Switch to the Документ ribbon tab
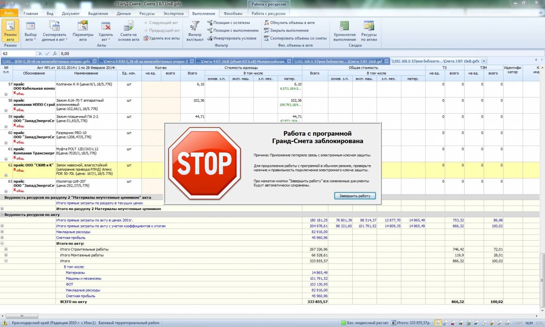Viewport: 545px width, 327px height. click(x=71, y=13)
